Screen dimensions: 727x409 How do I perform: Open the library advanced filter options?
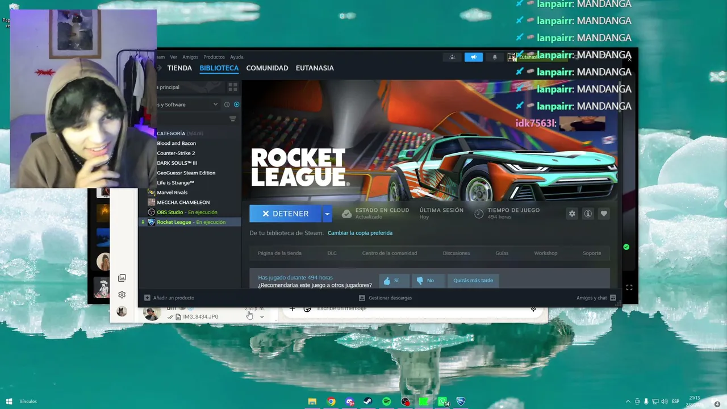[x=233, y=119]
